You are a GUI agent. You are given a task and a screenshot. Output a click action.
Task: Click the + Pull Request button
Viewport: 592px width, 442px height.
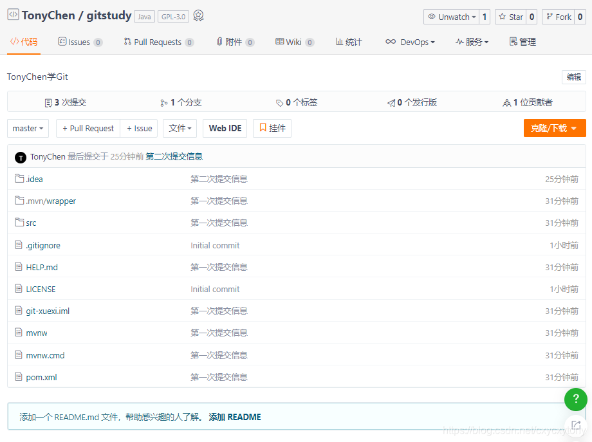tap(88, 128)
